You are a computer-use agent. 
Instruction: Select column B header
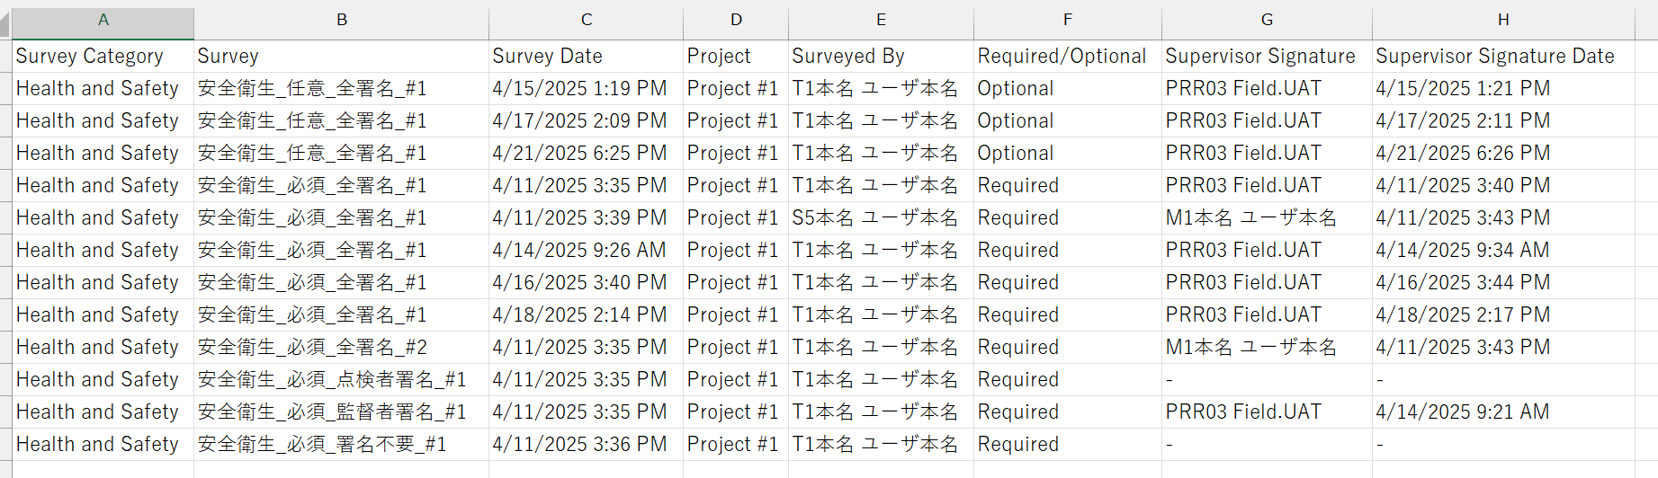pyautogui.click(x=342, y=20)
